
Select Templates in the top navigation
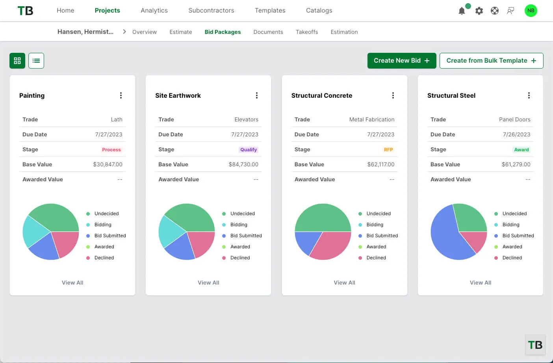[270, 11]
